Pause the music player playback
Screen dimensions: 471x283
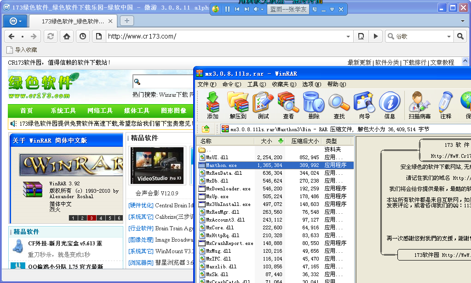click(x=227, y=9)
